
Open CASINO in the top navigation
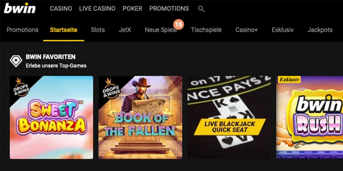click(61, 9)
